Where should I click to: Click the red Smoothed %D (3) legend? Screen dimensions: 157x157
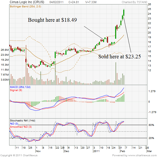[21, 127]
